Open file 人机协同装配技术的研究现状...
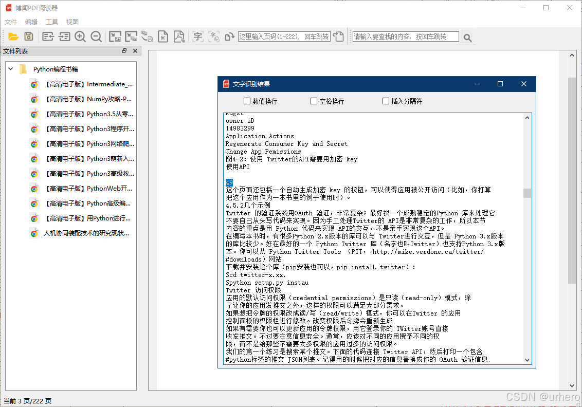The height and width of the screenshot is (407, 582). tap(81, 233)
